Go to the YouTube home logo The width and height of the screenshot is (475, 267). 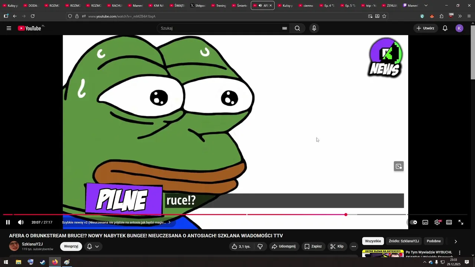coord(29,28)
